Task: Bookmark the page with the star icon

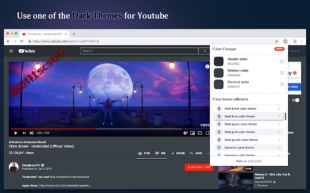Action: coord(277,41)
